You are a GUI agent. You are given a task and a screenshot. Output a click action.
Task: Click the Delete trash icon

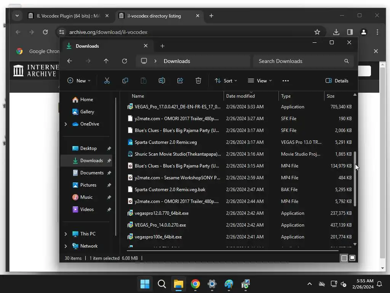click(x=198, y=81)
